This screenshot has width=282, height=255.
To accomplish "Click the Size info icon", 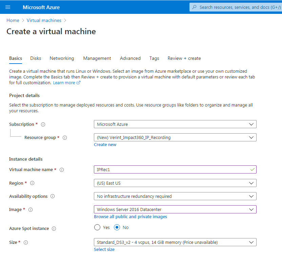I will [x=25, y=242].
